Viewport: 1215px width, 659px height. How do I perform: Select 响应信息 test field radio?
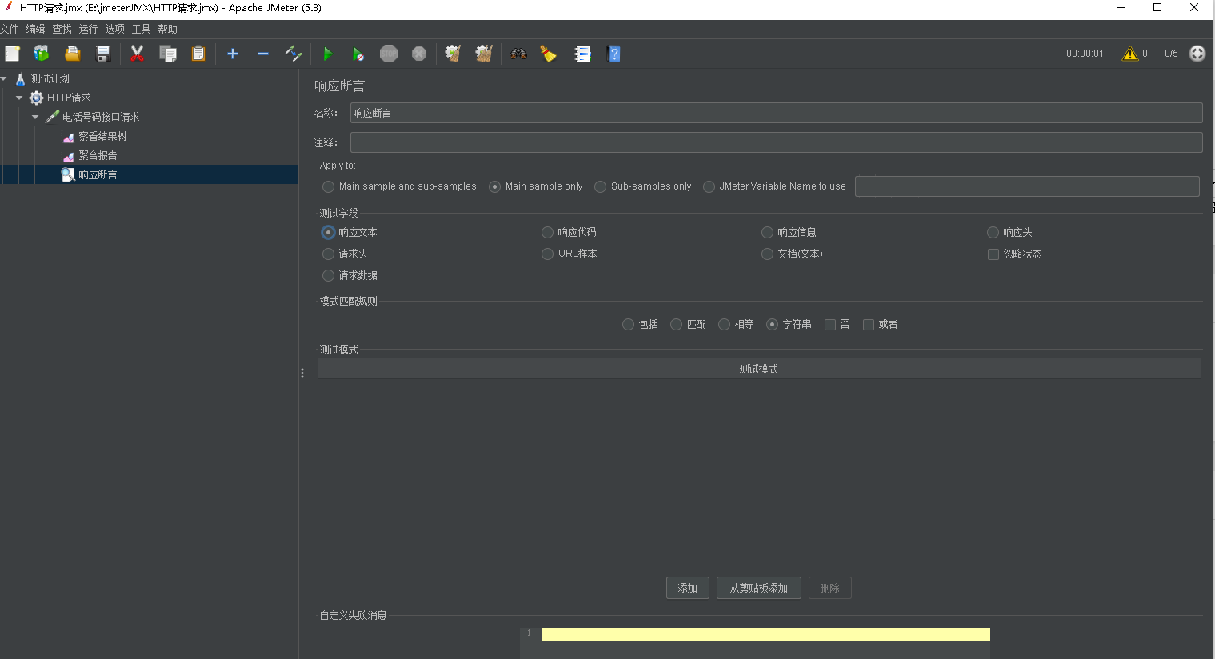pos(789,232)
